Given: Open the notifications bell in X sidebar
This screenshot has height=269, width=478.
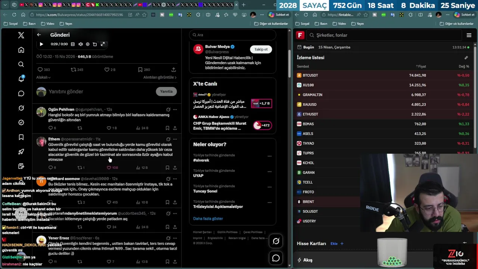Looking at the screenshot, I should [x=21, y=79].
